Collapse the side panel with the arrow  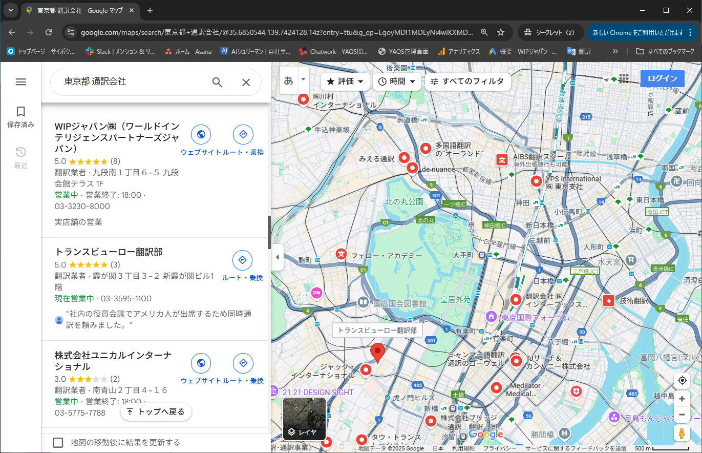tap(277, 257)
